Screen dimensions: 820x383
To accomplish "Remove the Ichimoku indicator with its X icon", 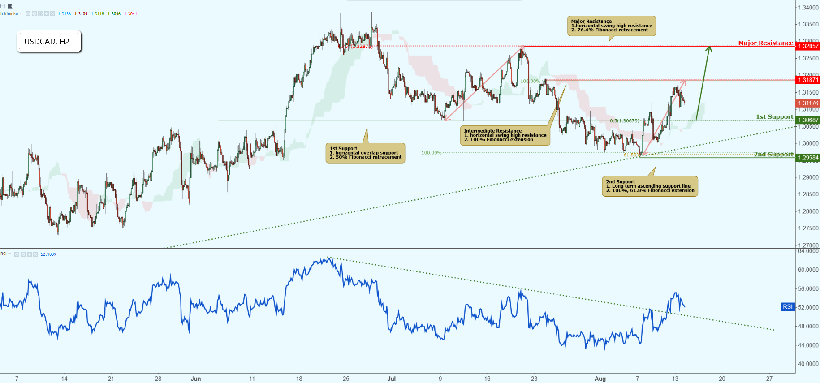I will tap(52, 14).
